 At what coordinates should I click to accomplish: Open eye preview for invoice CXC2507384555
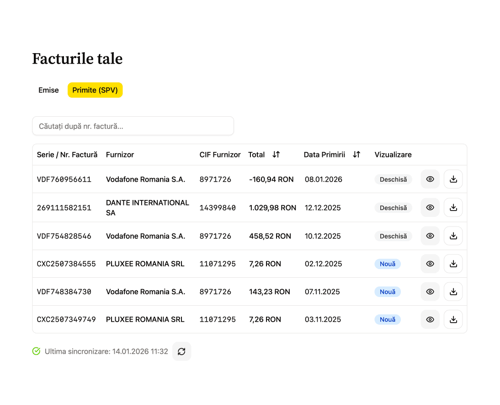coord(430,264)
